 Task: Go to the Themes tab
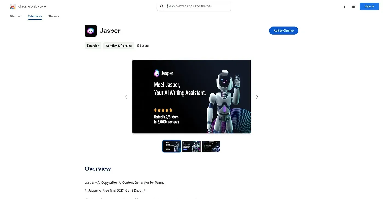(54, 16)
